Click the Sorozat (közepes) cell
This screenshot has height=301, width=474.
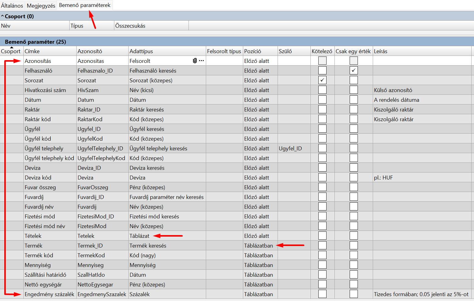point(167,80)
